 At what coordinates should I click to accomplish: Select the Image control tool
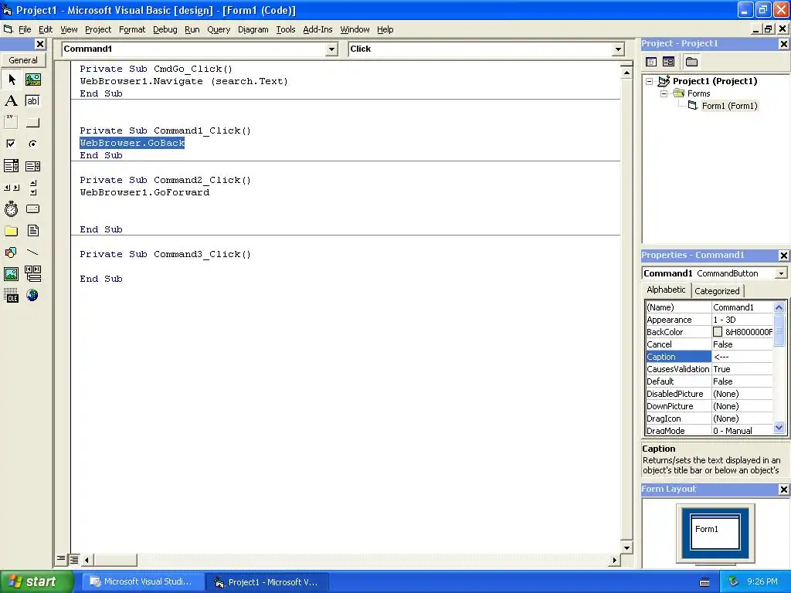tap(12, 274)
